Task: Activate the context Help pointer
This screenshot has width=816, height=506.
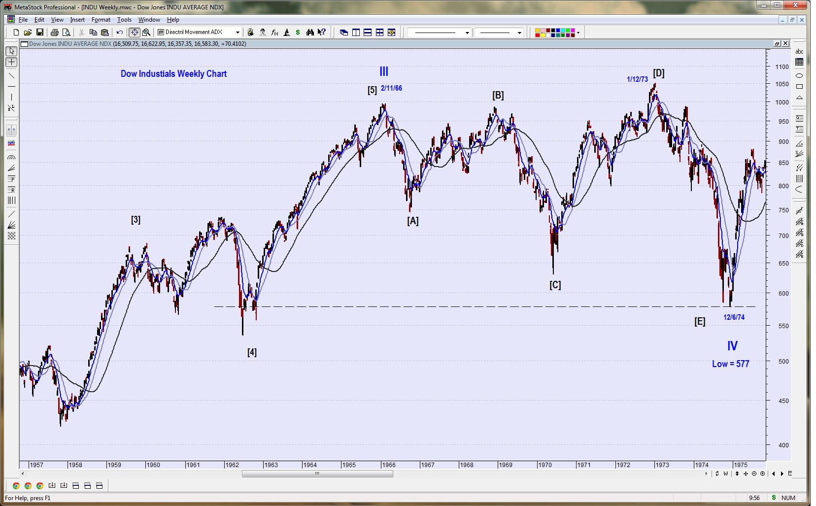Action: 321,32
